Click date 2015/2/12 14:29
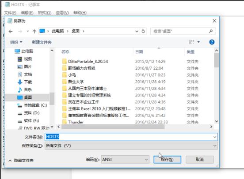The height and width of the screenshot is (179, 244). point(150,61)
